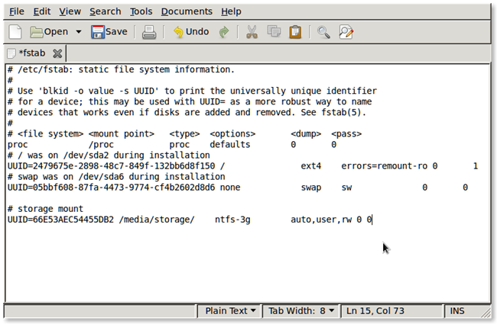This screenshot has width=497, height=324.
Task: Click 'UUID=66E53AEC54455DB2' text
Action: click(60, 220)
